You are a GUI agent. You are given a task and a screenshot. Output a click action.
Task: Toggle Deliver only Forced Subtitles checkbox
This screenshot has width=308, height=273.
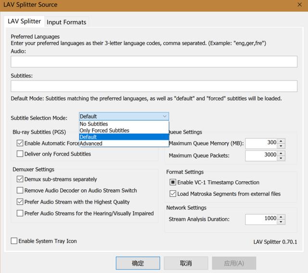[20, 154]
